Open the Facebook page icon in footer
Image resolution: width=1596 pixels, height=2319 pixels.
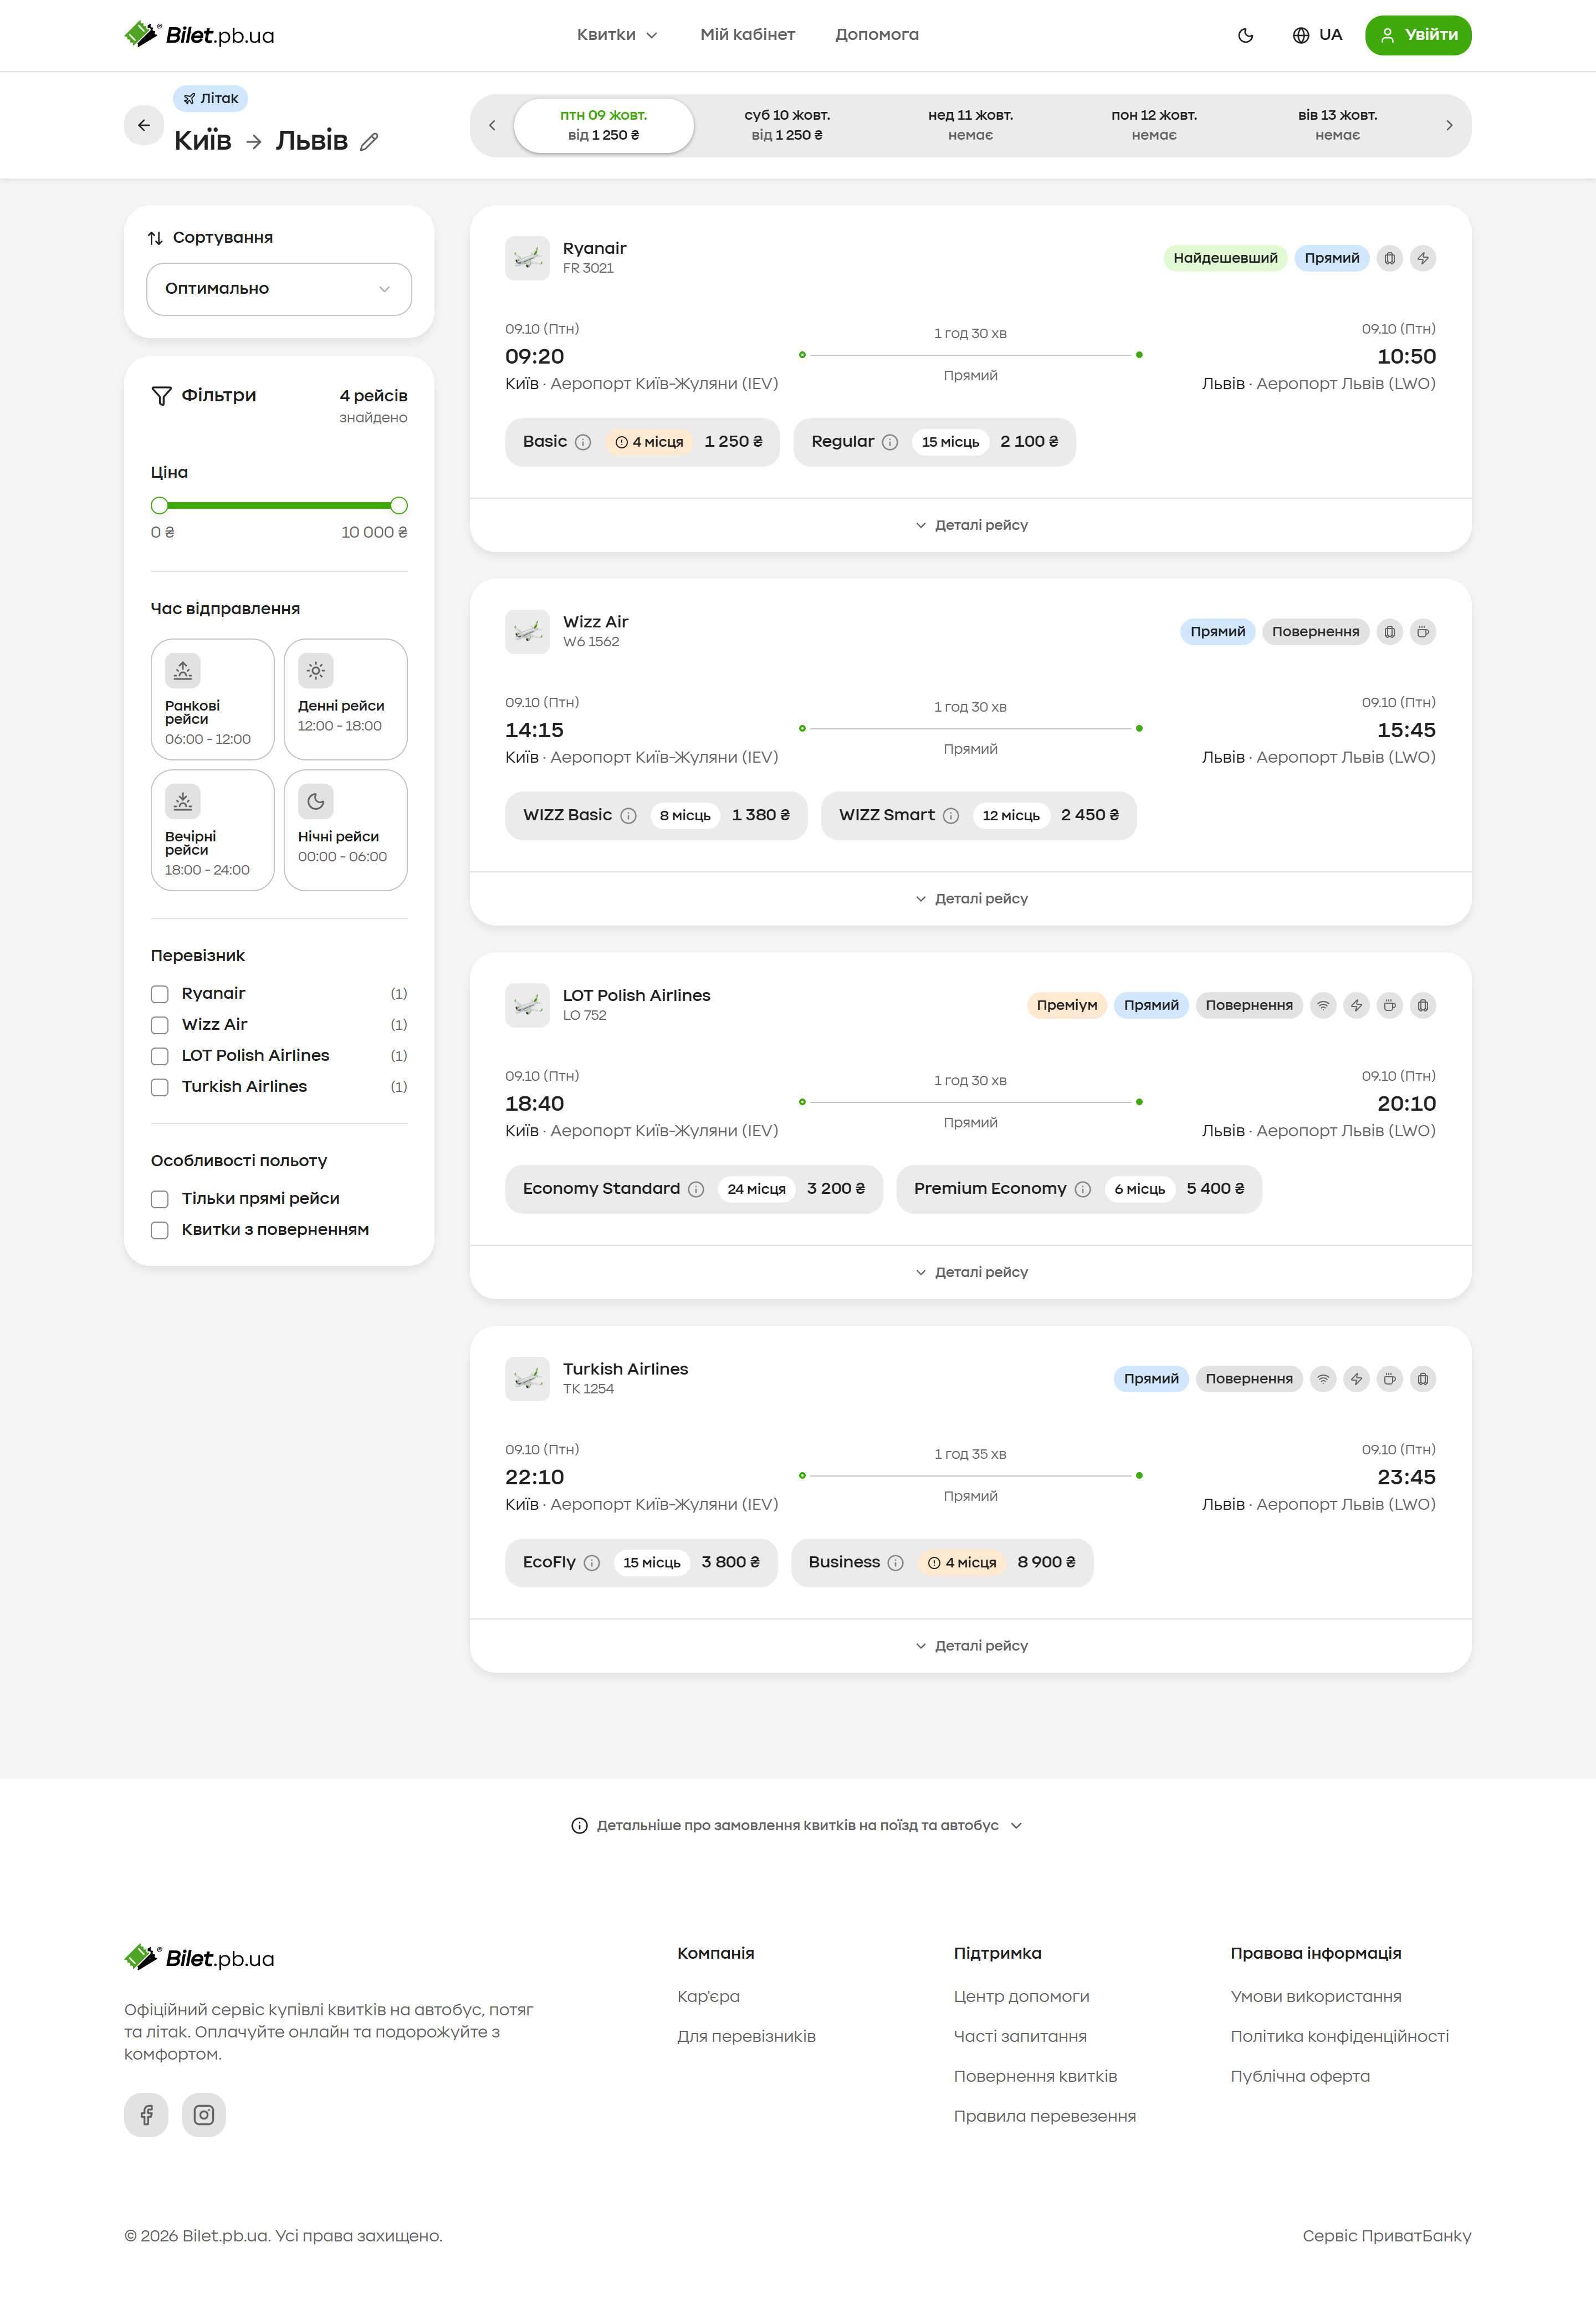pyautogui.click(x=146, y=2115)
